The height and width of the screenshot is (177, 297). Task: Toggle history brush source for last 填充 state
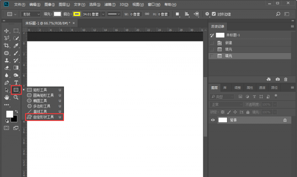coord(212,56)
